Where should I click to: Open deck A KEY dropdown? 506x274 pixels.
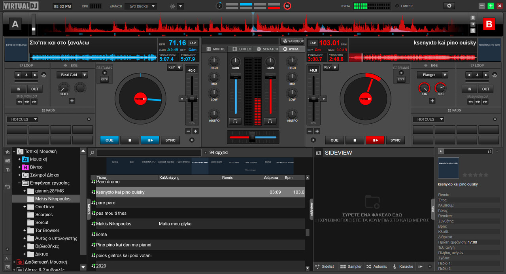(175, 68)
